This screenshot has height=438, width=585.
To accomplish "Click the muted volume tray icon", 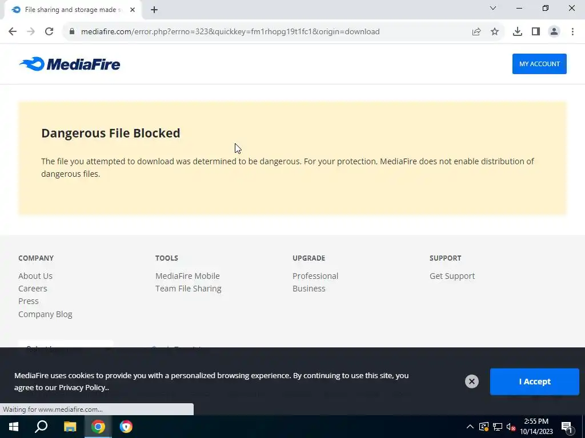I will pyautogui.click(x=511, y=427).
